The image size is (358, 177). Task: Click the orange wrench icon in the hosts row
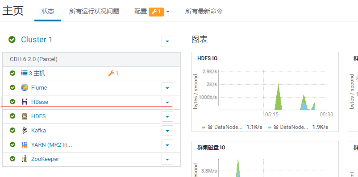tap(111, 73)
